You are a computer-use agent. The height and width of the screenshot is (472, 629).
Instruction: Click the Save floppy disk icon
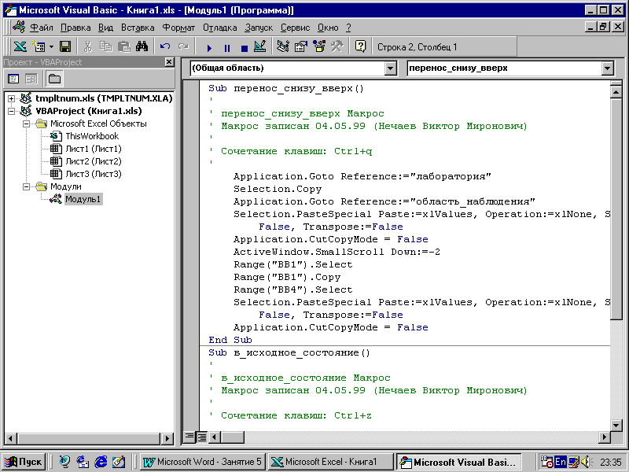65,46
